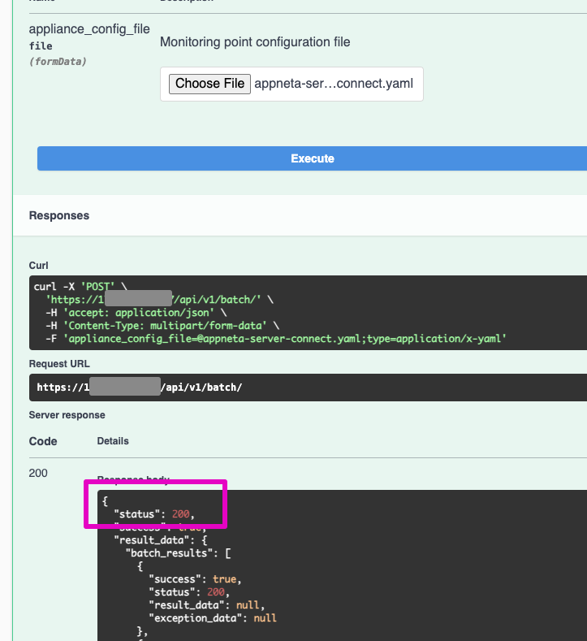Image resolution: width=587 pixels, height=641 pixels.
Task: Click the curl -X 'POST' line
Action: point(76,287)
